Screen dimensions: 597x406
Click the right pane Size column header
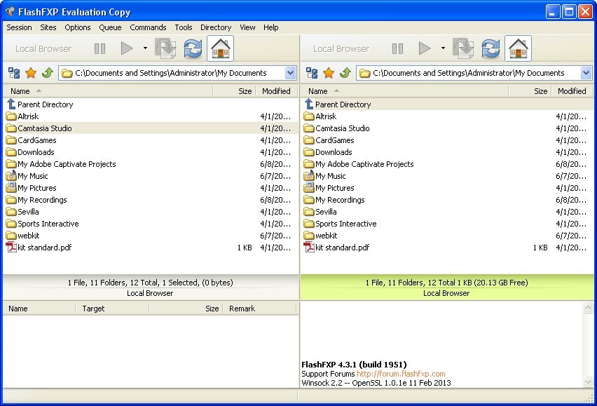(x=540, y=91)
